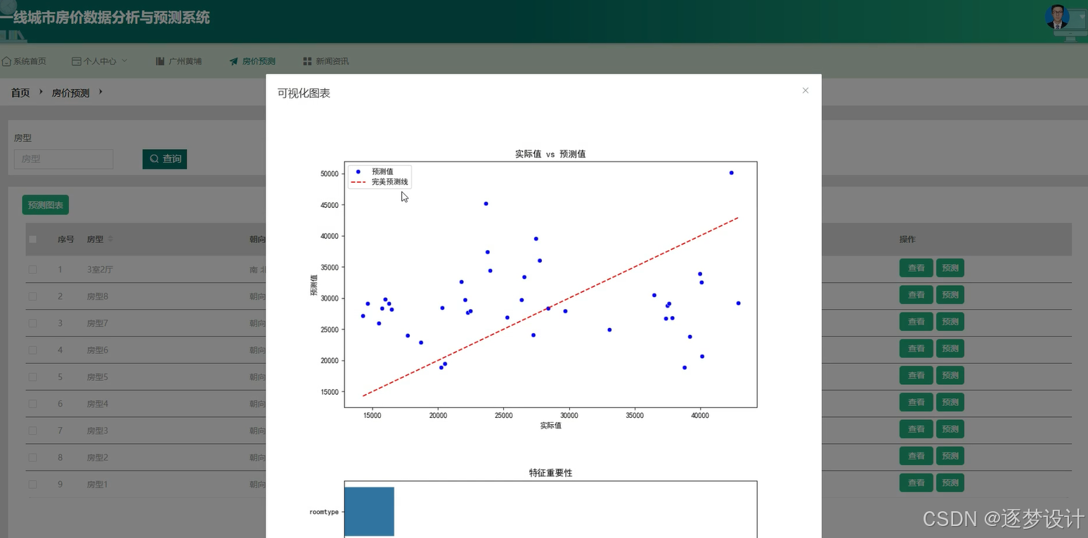The height and width of the screenshot is (538, 1088).
Task: Close the 可视化图表 dialog
Action: pyautogui.click(x=805, y=90)
